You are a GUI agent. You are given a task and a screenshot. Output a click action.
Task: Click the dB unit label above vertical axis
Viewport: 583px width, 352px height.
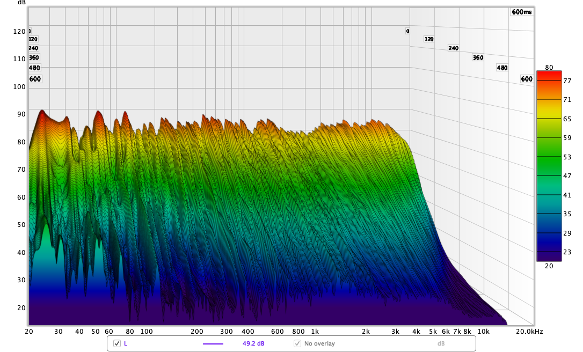[x=21, y=3]
